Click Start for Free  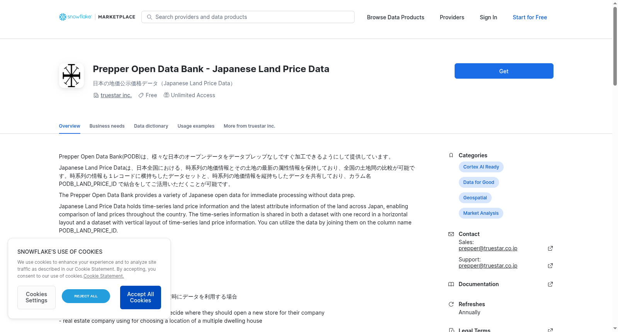pyautogui.click(x=530, y=17)
